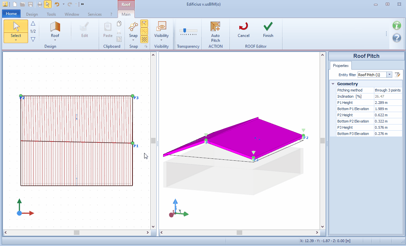Image resolution: width=406 pixels, height=246 pixels.
Task: Toggle the middle snap mode button
Action: tap(144, 31)
